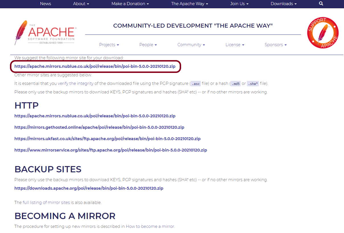Click the Community-Led Development banner title
The width and height of the screenshot is (344, 233).
pyautogui.click(x=193, y=26)
